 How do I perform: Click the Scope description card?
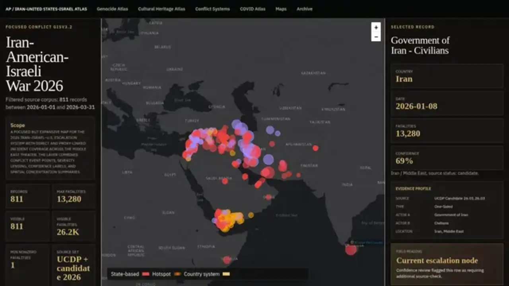pyautogui.click(x=51, y=148)
